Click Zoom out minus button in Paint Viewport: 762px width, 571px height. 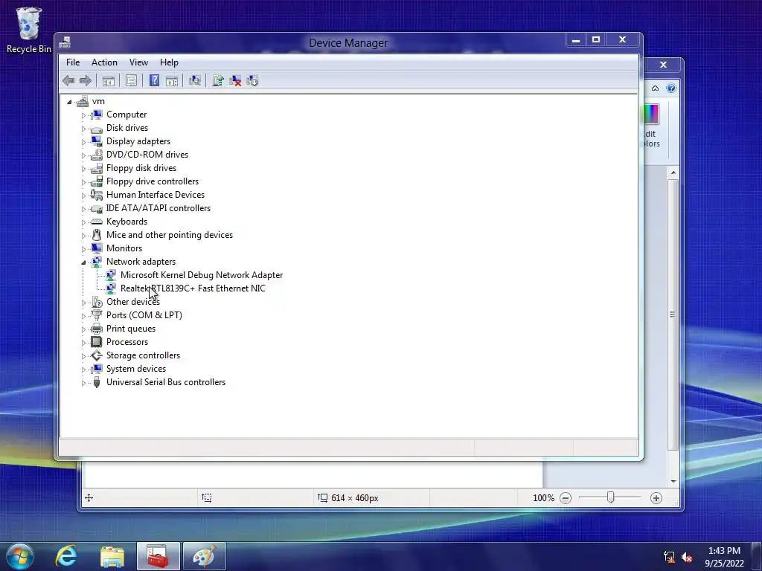coord(566,497)
